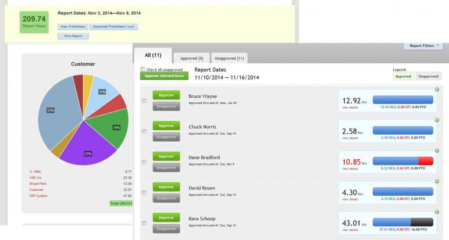Open view details under David Rosen's 4.30 hrs
449x240 pixels.
tap(350, 199)
